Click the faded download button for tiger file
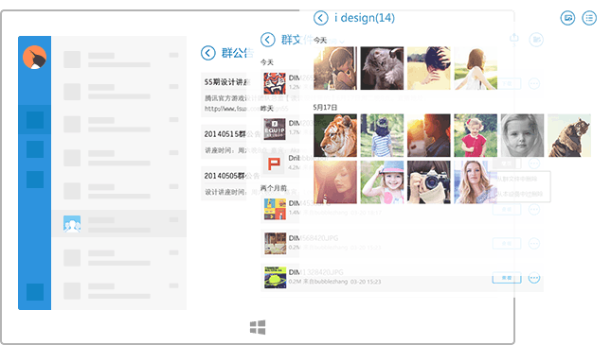 [x=507, y=83]
